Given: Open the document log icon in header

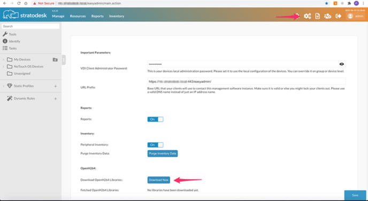Looking at the screenshot, I should (318, 16).
